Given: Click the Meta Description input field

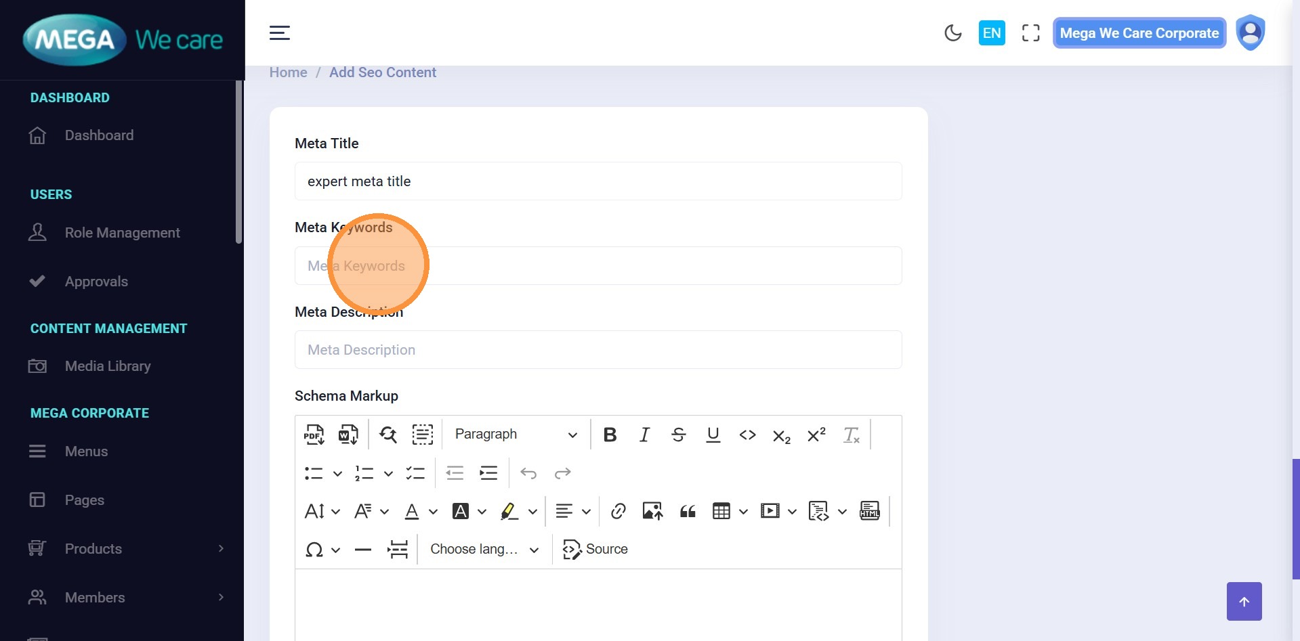Looking at the screenshot, I should point(597,350).
